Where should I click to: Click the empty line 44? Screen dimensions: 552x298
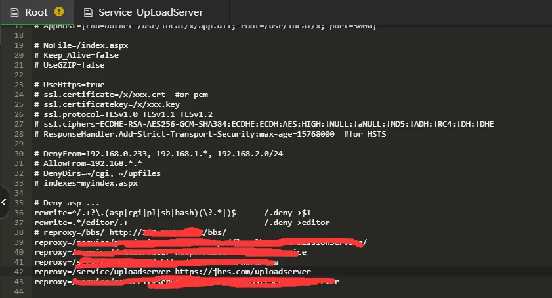(292, 291)
